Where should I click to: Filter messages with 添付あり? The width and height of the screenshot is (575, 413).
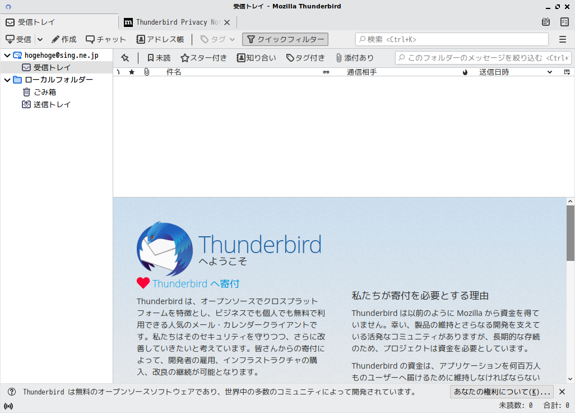pos(355,58)
